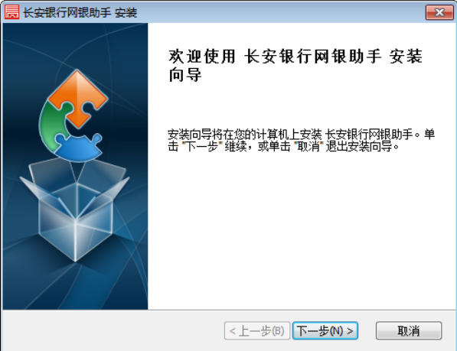
Task: Click the blue puzzle piece graphic
Action: coord(78,148)
